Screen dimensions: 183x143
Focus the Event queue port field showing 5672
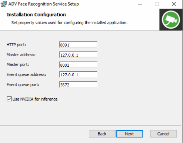tap(78, 85)
